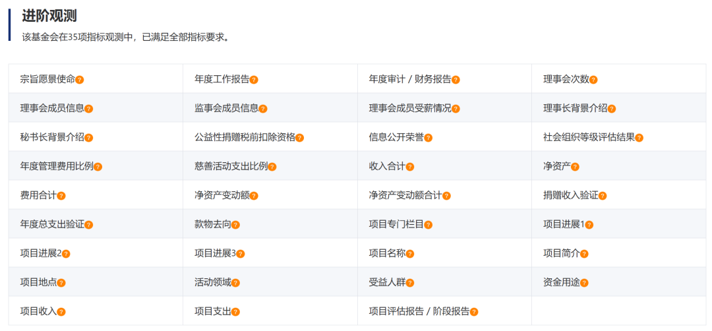Screen dimensions: 712x331
Task: Click help icon beside 理事会成员信息
Action: click(88, 109)
